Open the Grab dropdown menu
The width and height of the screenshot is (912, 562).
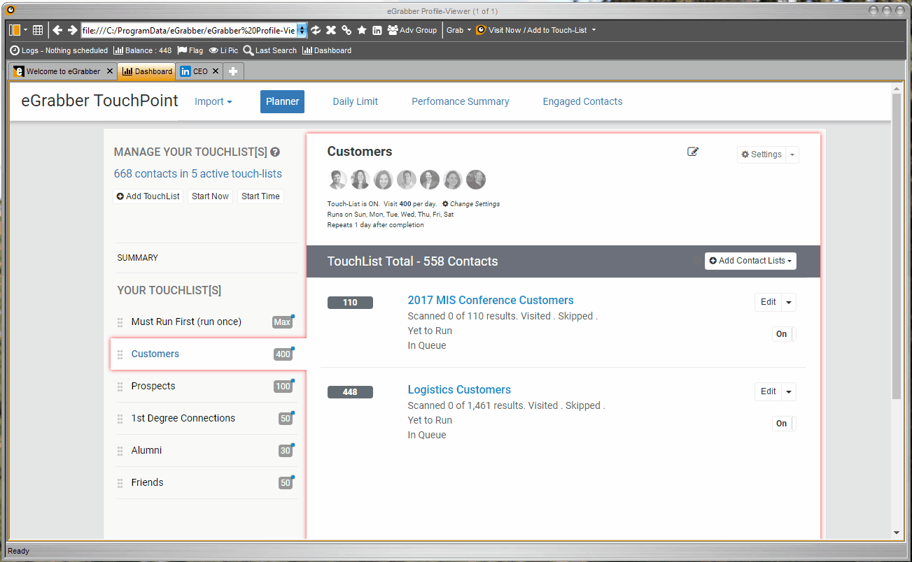click(x=458, y=30)
